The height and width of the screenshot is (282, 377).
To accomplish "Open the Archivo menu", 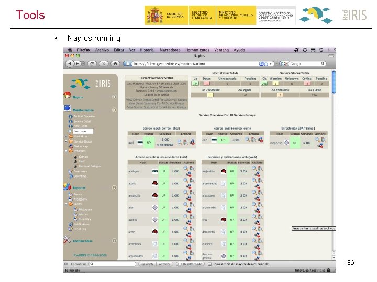I will coord(102,50).
